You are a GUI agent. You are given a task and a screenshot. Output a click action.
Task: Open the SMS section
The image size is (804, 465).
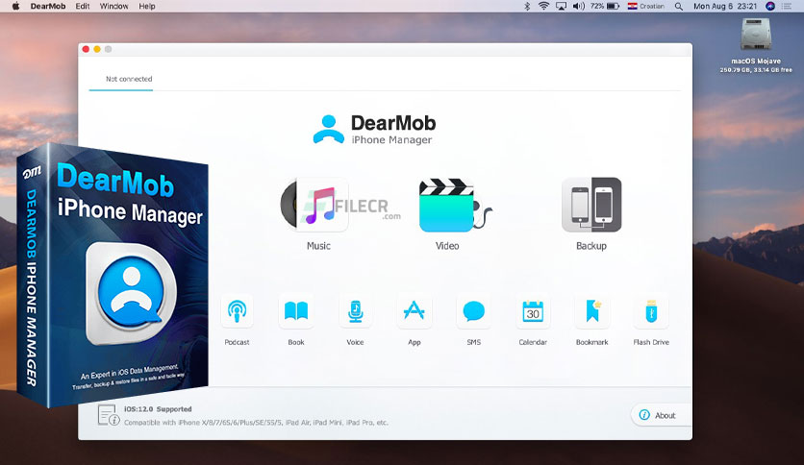(474, 311)
